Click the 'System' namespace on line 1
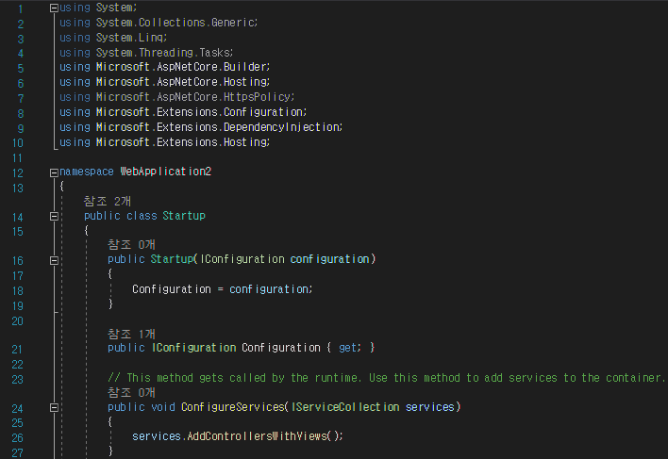The width and height of the screenshot is (668, 459). click(x=114, y=8)
